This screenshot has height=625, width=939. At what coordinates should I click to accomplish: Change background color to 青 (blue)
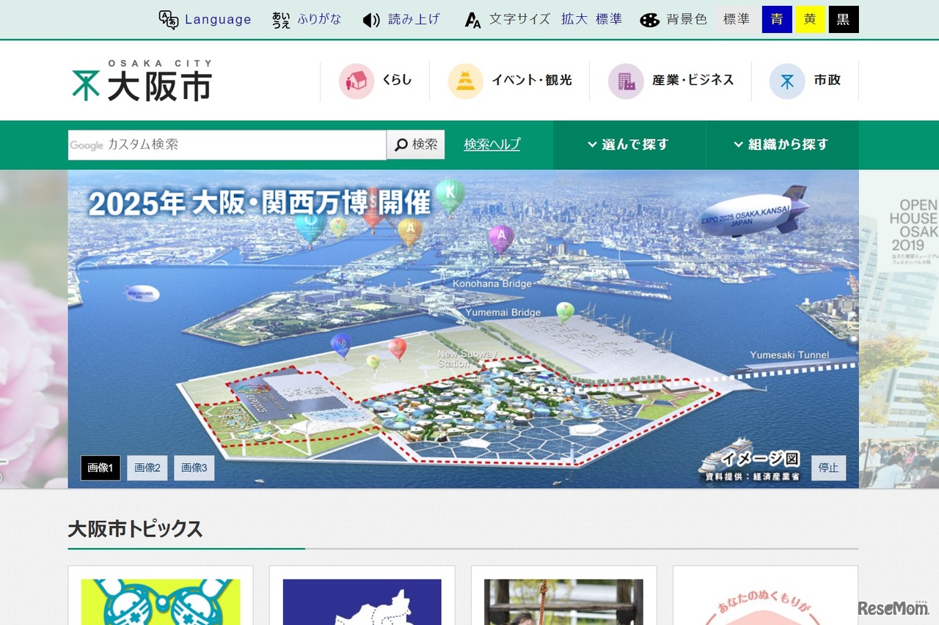[776, 19]
